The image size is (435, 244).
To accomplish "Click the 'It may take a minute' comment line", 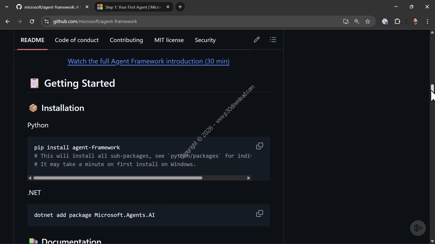I will coord(115,164).
